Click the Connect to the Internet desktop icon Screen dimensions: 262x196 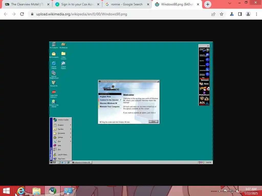coord(54,104)
